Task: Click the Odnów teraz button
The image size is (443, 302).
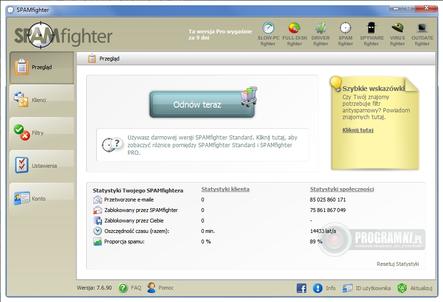Action: (201, 104)
